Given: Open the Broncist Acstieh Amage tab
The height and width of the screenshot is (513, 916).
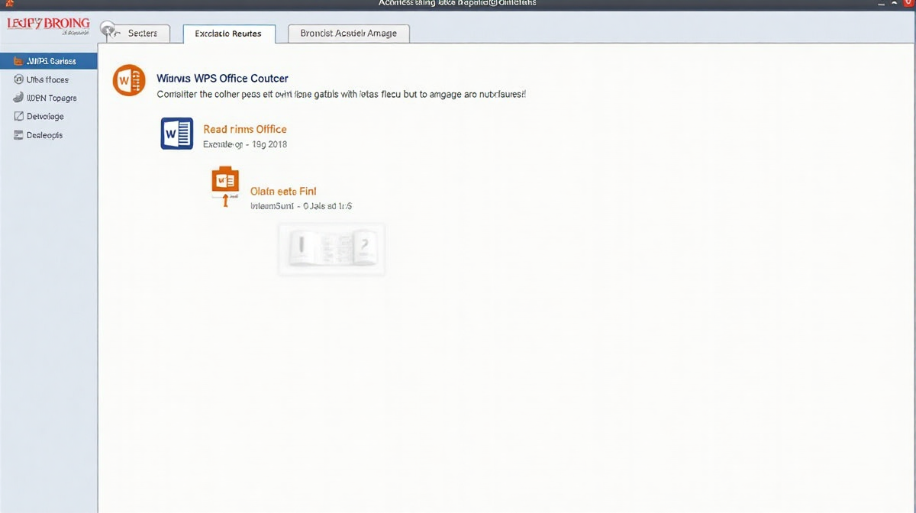Looking at the screenshot, I should (348, 34).
